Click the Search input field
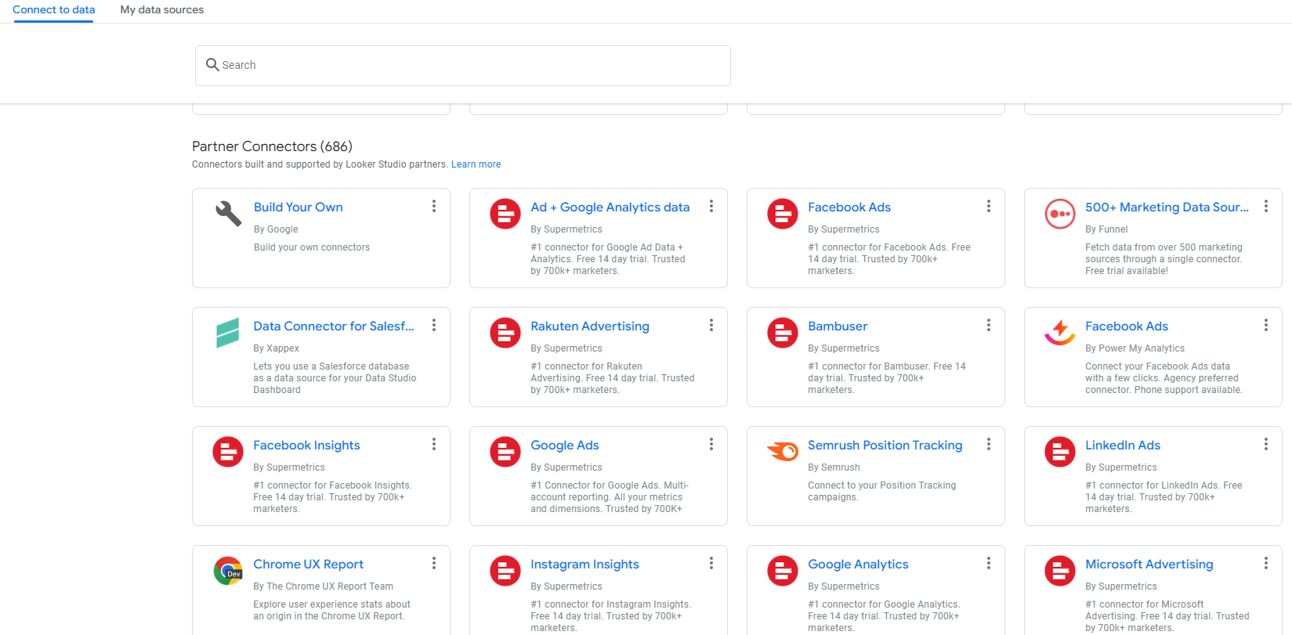The width and height of the screenshot is (1292, 635). click(462, 66)
